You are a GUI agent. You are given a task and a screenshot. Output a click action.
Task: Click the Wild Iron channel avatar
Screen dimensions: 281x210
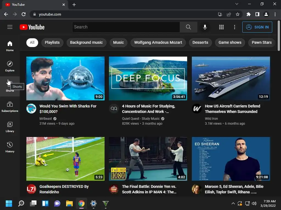pyautogui.click(x=197, y=108)
